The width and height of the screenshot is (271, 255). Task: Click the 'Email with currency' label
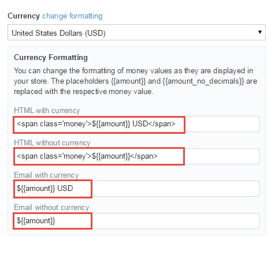(x=46, y=175)
